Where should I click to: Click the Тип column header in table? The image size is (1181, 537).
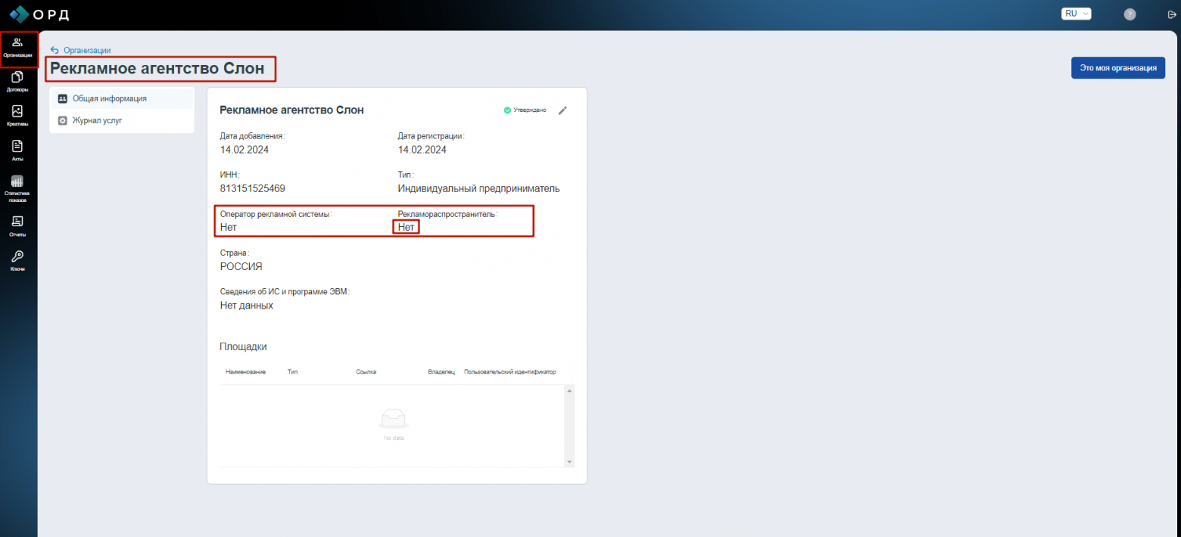click(292, 372)
